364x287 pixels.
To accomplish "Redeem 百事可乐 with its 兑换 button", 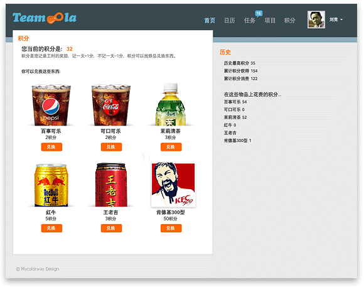I will [51, 147].
